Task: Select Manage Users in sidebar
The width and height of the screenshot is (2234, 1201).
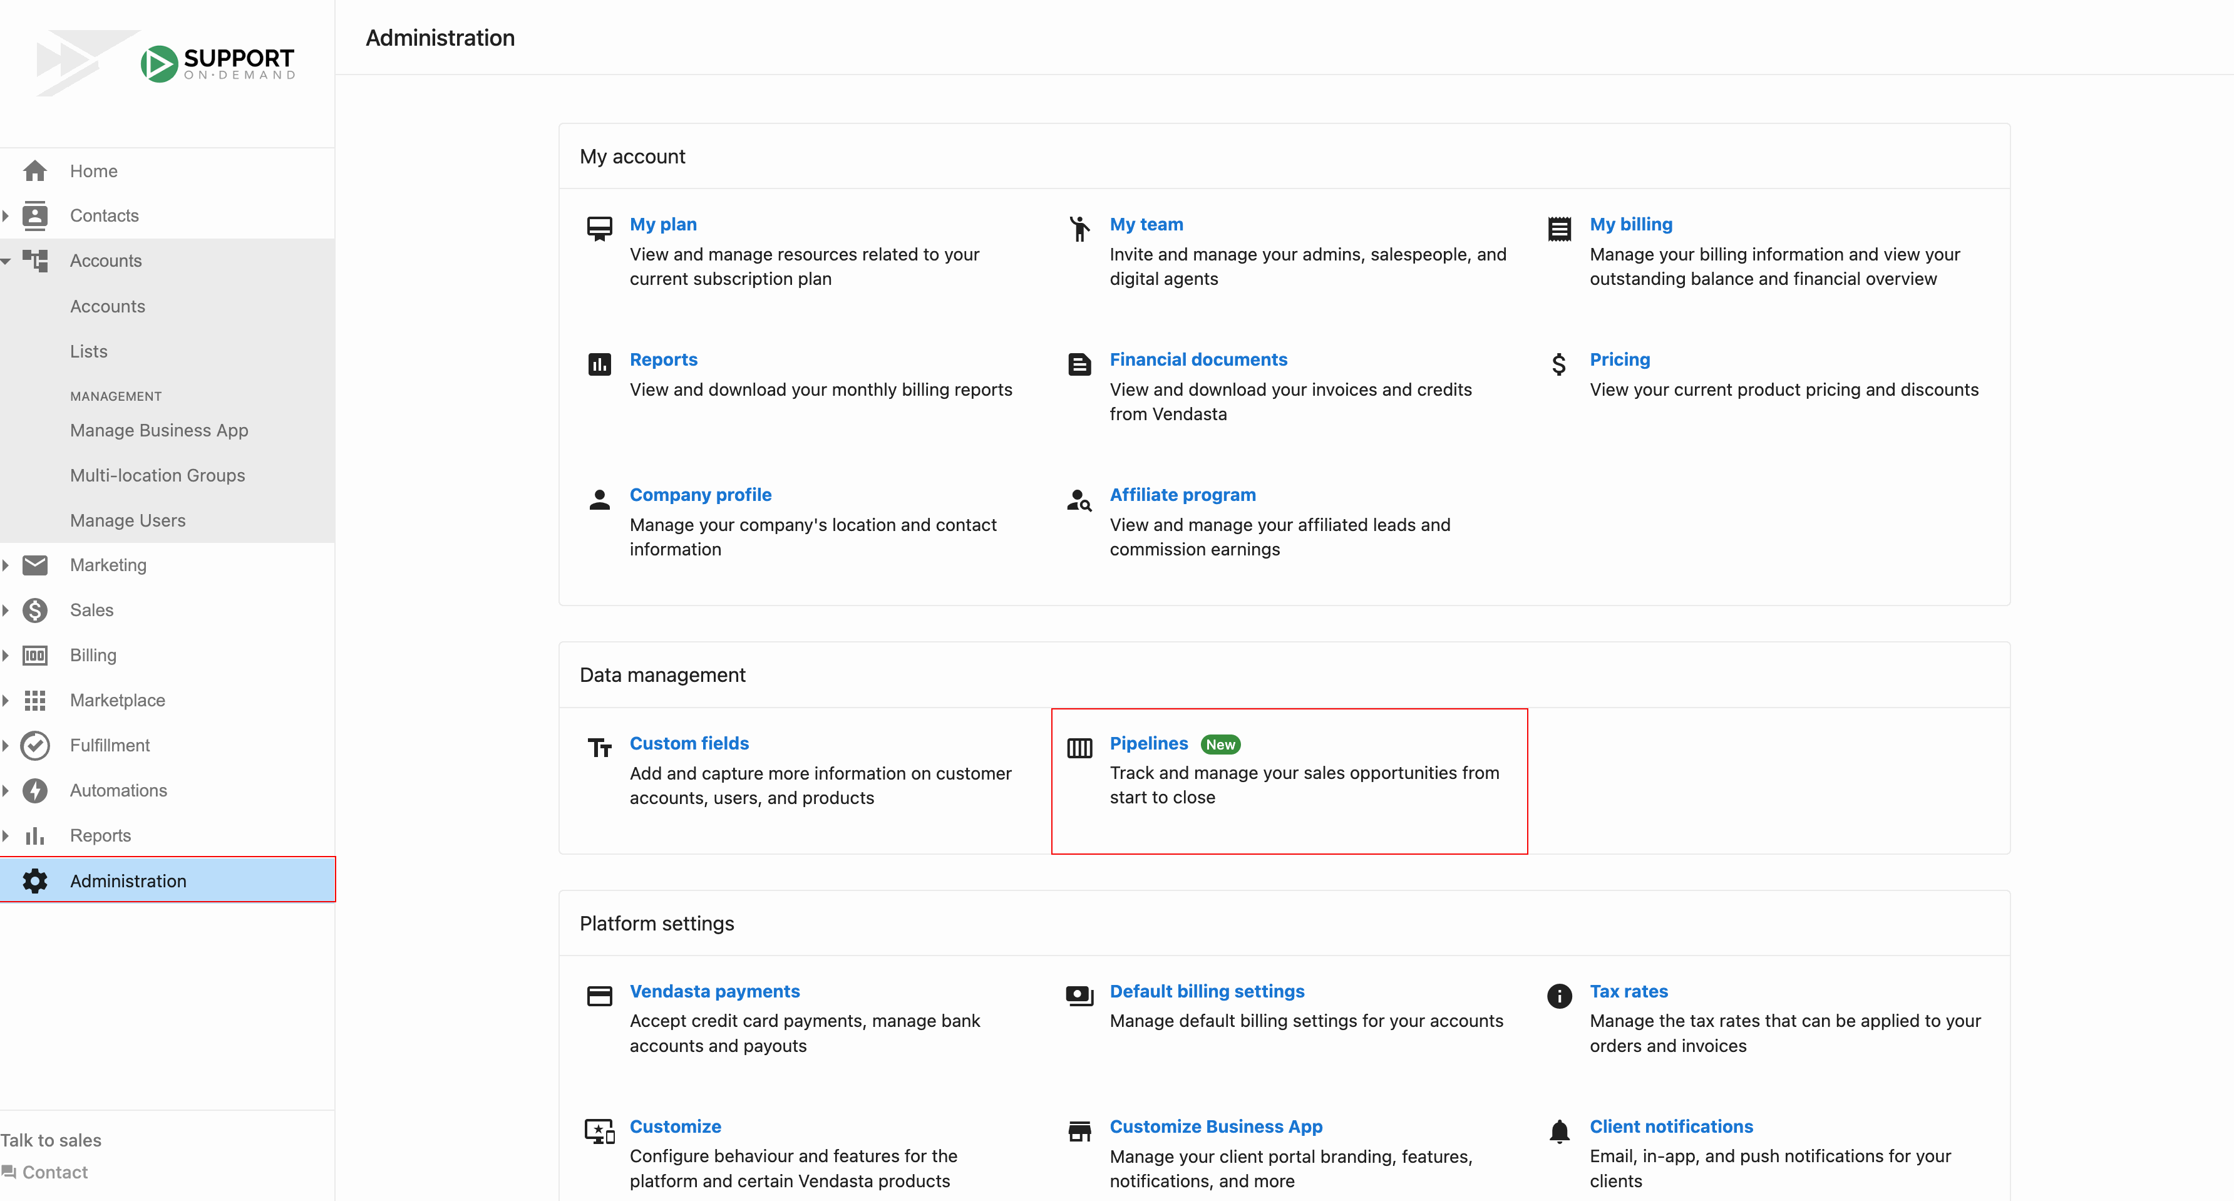Action: click(x=128, y=520)
